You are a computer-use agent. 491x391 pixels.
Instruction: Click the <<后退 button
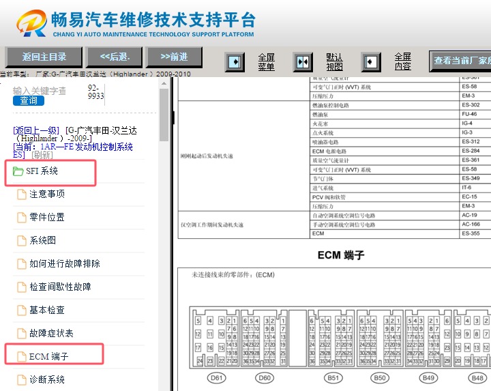tap(115, 57)
